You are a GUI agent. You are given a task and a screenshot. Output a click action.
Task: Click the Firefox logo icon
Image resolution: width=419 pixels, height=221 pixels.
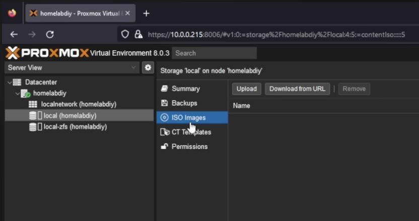pos(12,13)
